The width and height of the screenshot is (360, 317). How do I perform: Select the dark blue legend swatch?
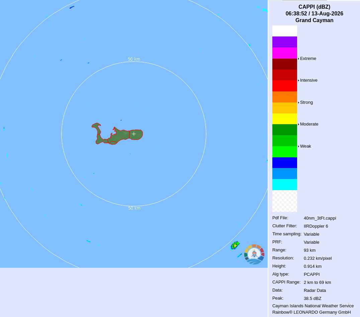click(285, 163)
